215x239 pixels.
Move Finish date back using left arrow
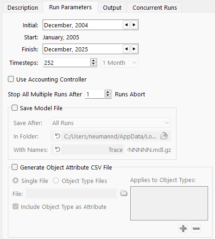pos(126,49)
